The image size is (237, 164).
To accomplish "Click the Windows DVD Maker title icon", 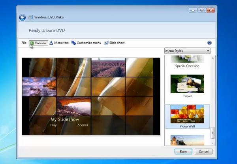I will [30, 17].
